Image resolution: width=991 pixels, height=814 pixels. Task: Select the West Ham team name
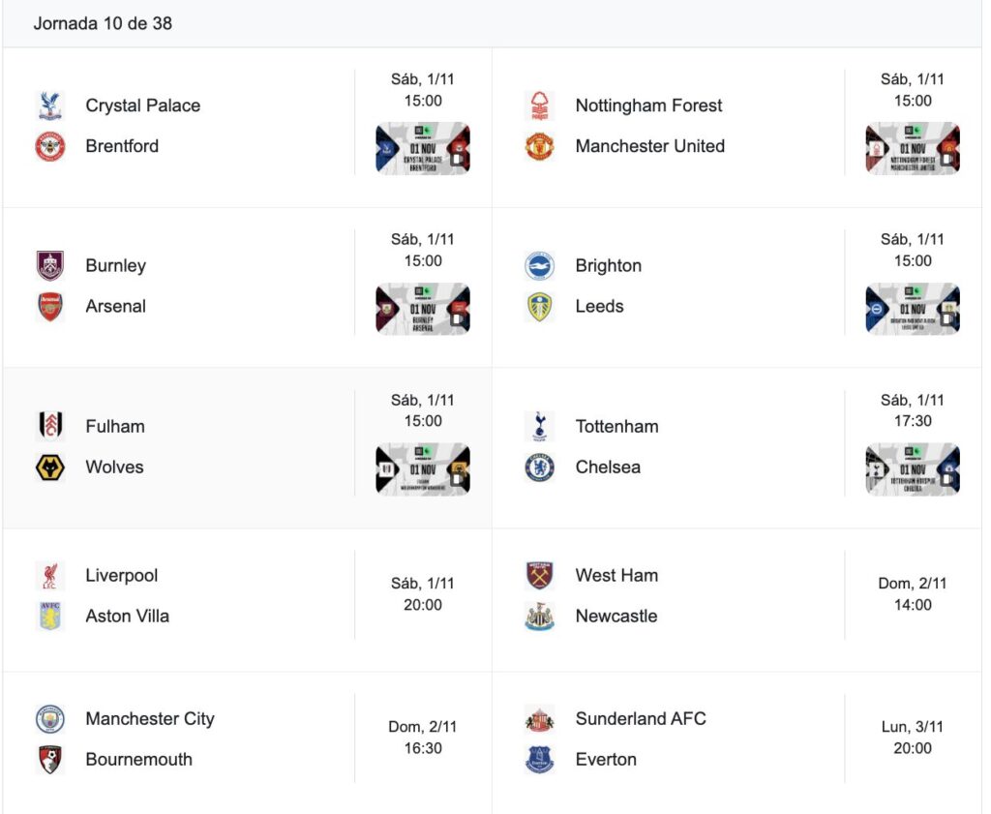616,576
